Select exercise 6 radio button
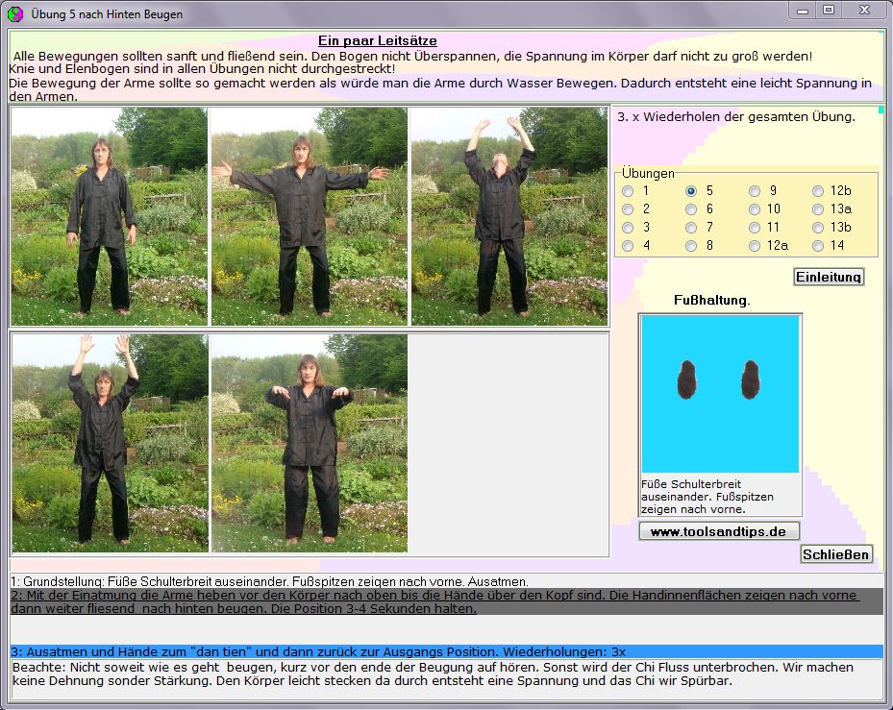Viewport: 893px width, 710px height. point(691,209)
